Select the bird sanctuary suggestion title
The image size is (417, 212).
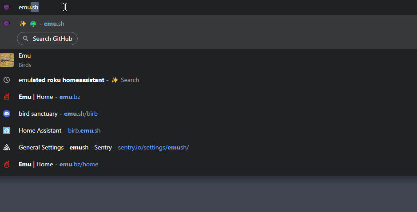point(38,114)
